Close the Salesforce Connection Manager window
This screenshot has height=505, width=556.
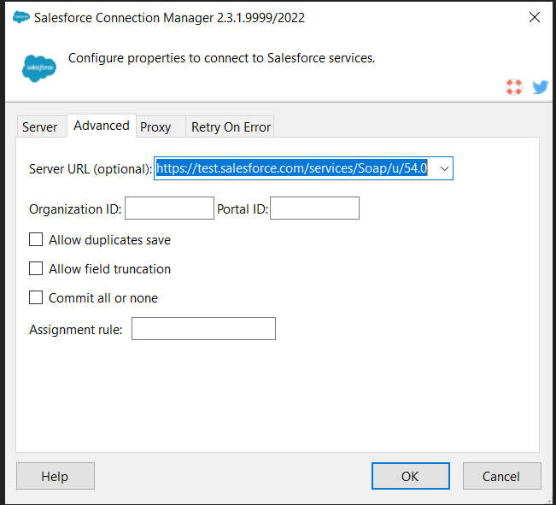click(x=535, y=17)
